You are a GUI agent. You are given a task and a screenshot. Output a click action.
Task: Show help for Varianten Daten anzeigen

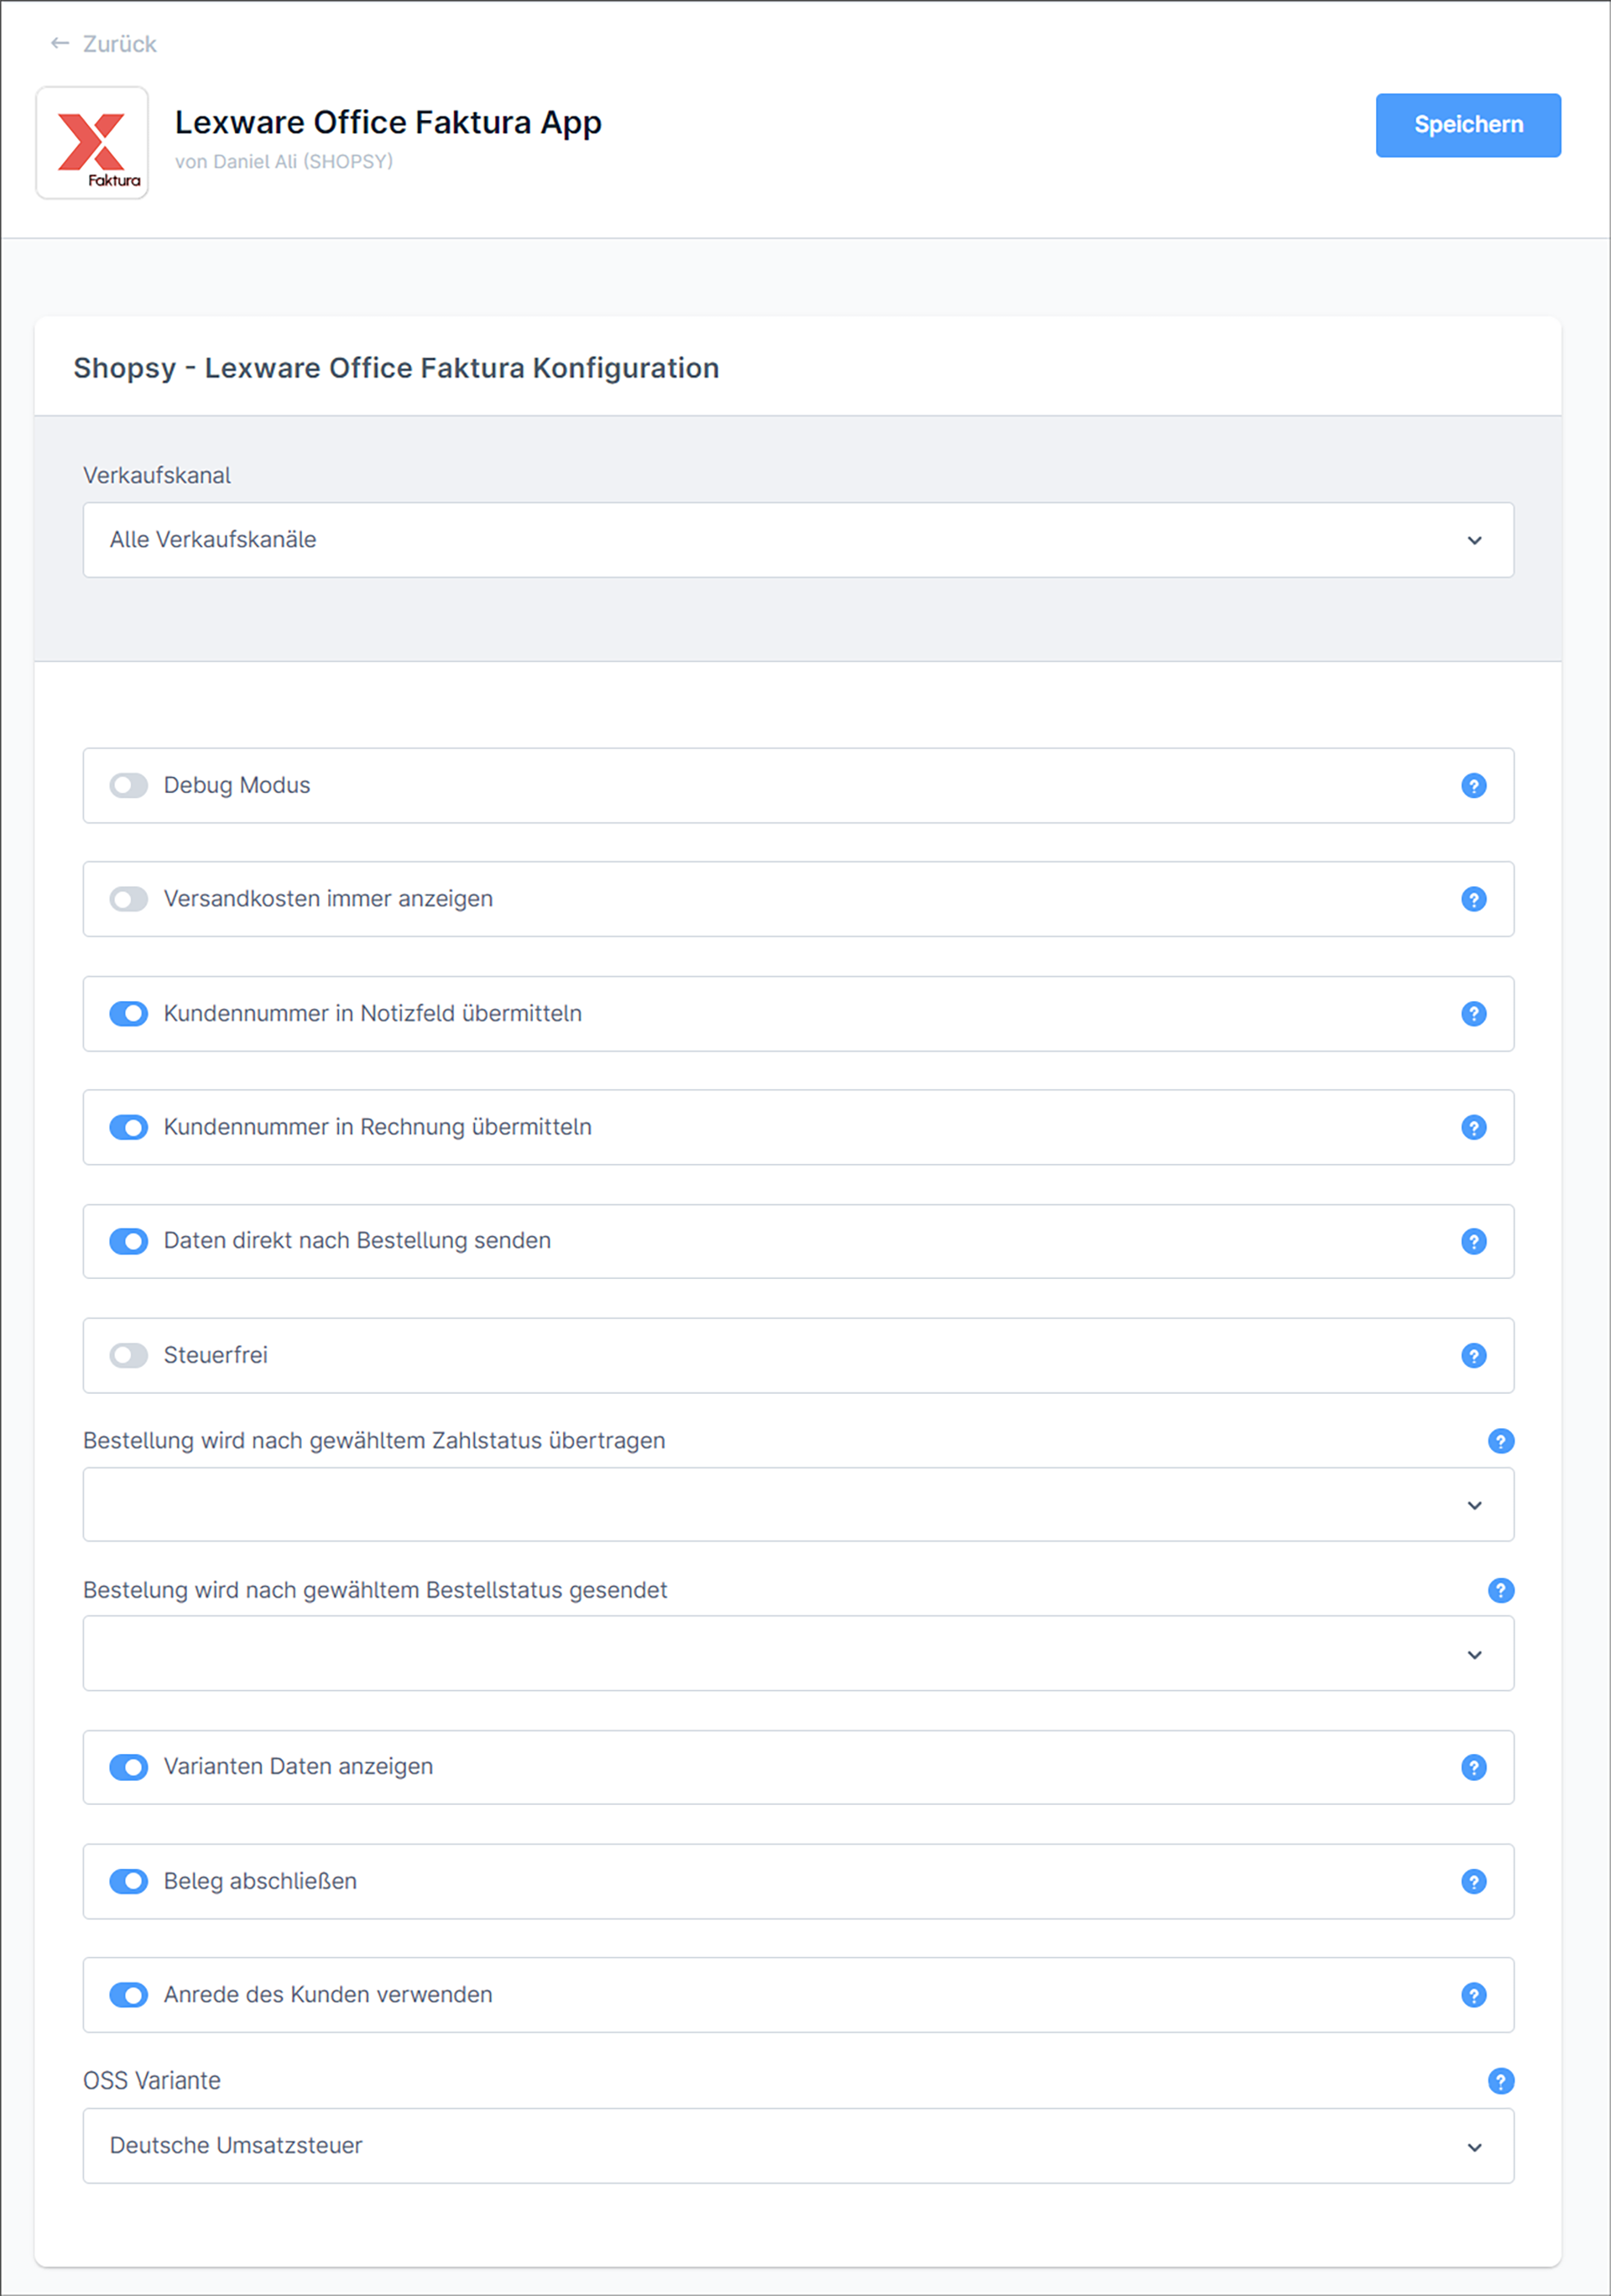click(x=1473, y=1767)
